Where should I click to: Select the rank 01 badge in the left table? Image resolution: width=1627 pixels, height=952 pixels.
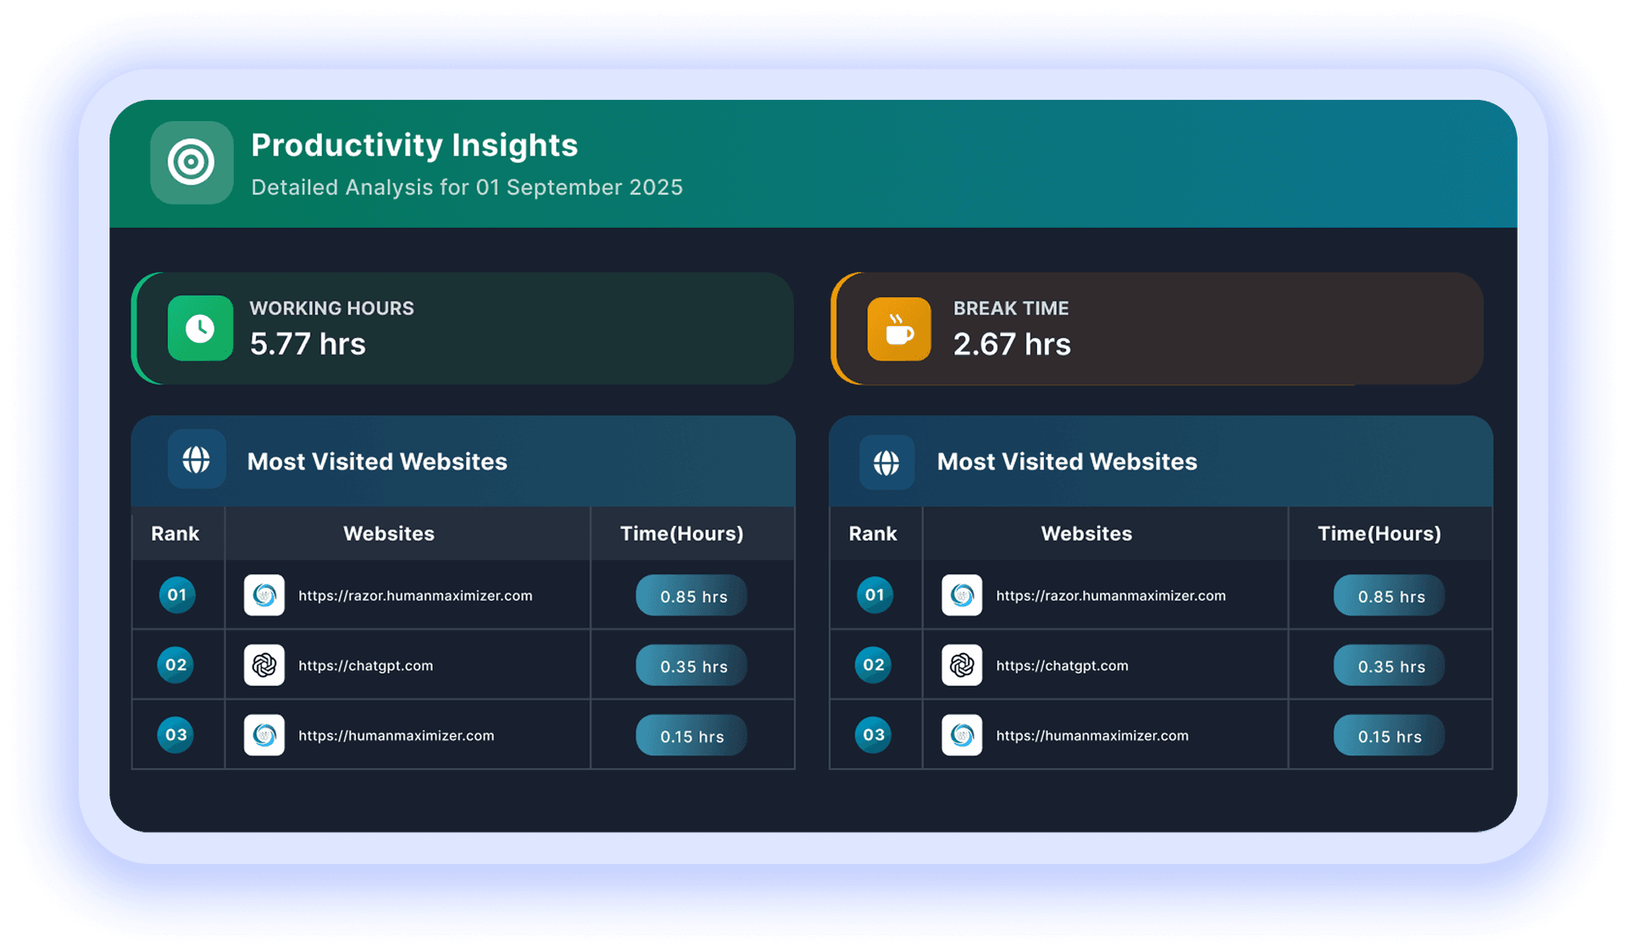click(x=176, y=595)
